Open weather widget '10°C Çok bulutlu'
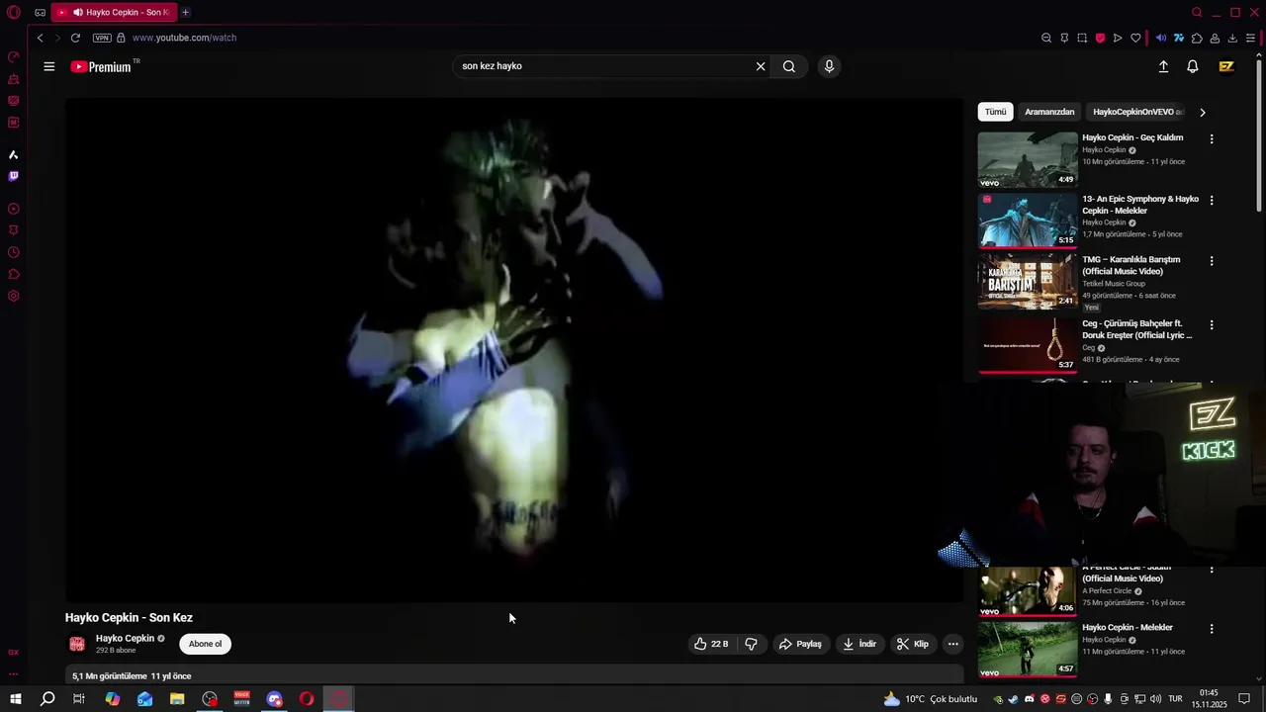1266x712 pixels. [930, 699]
